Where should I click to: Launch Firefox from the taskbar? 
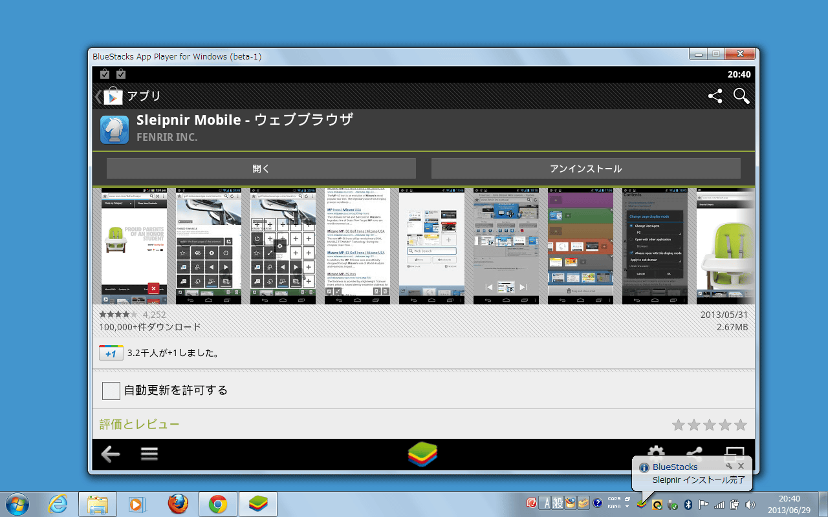[178, 503]
